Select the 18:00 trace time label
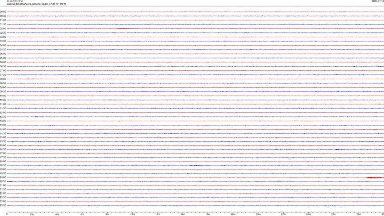The width and height of the screenshot is (384, 216). (x=3, y=161)
